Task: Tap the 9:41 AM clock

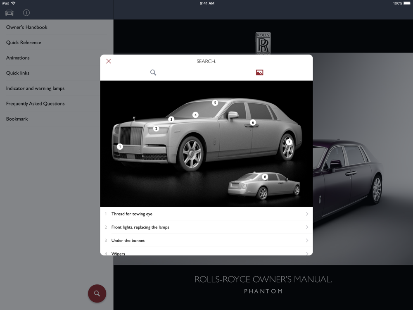Action: point(207,3)
